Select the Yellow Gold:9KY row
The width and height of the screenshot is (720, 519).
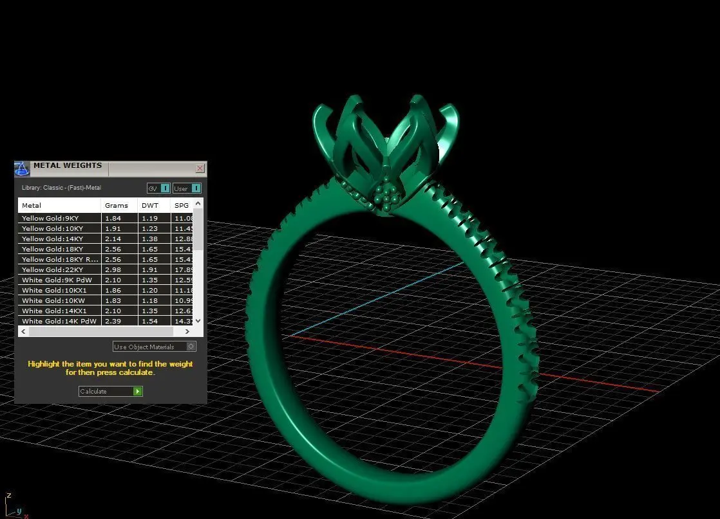pyautogui.click(x=106, y=218)
